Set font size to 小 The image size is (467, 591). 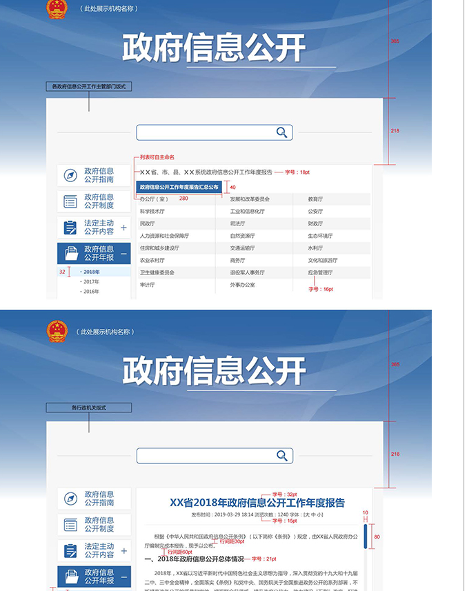point(318,514)
